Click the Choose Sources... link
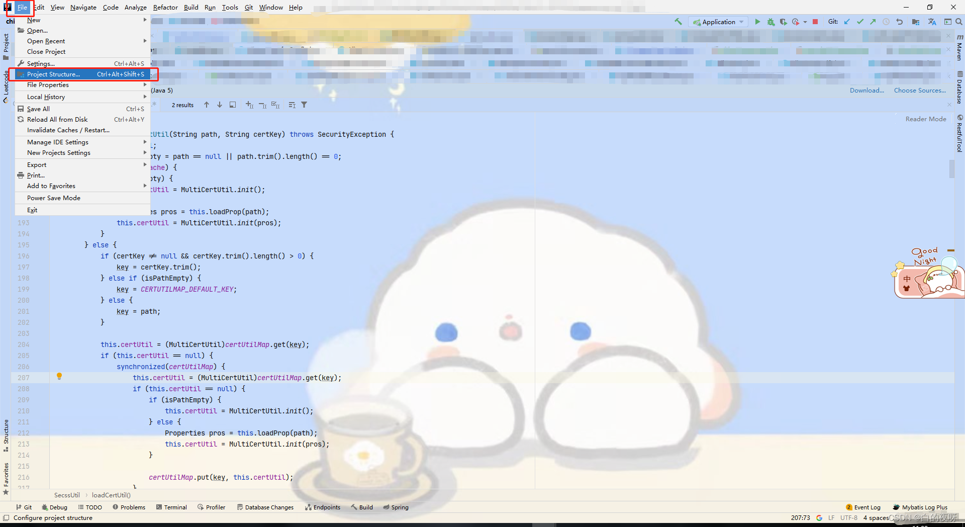965x527 pixels. (920, 91)
